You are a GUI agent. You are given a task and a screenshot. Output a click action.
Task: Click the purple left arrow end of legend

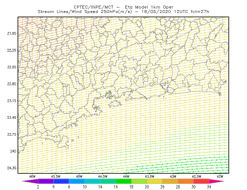(30, 181)
